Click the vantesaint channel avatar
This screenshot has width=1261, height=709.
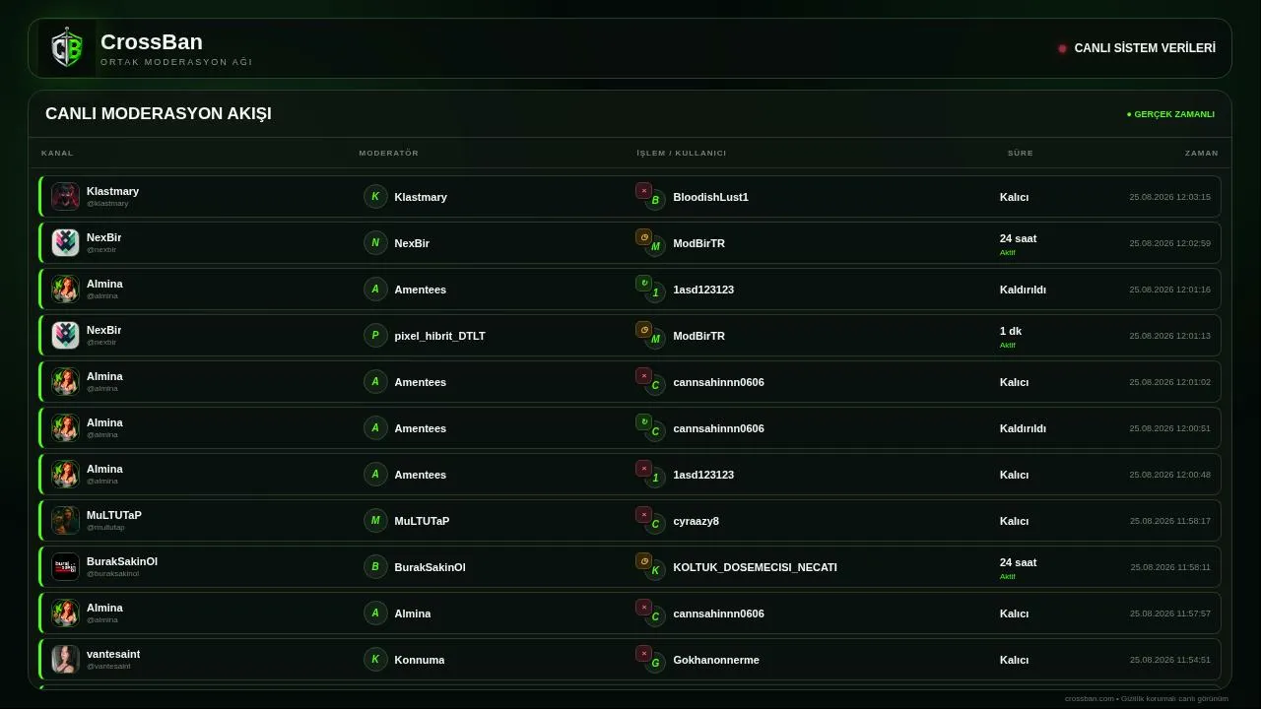tap(65, 659)
